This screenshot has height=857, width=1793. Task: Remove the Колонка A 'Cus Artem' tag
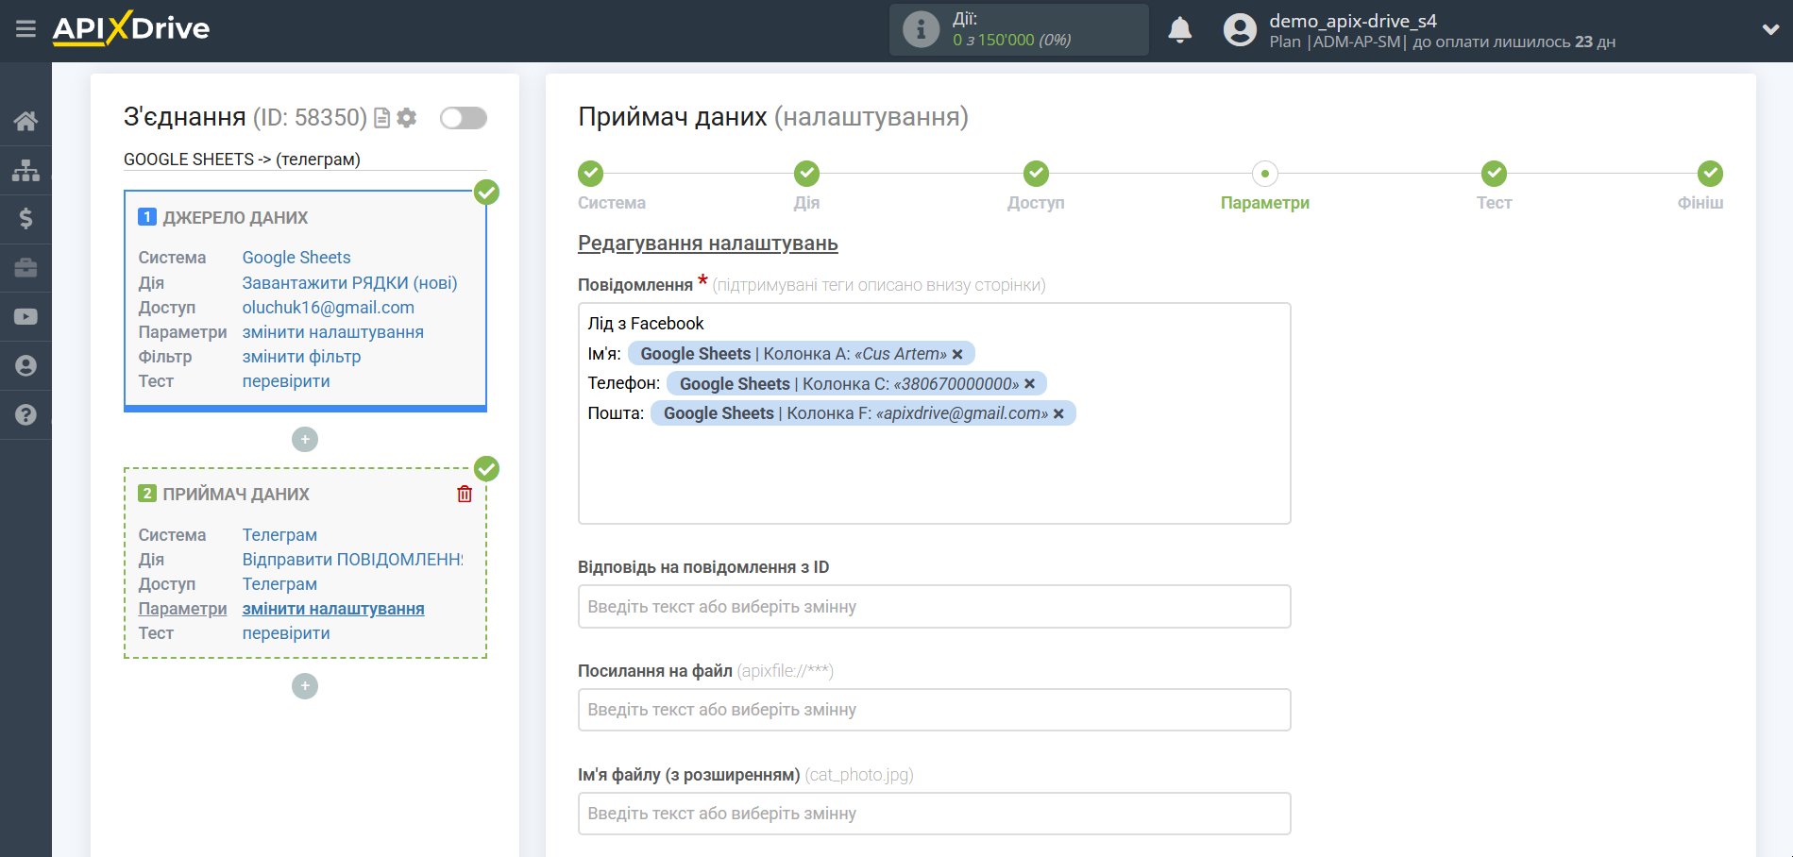tap(957, 354)
